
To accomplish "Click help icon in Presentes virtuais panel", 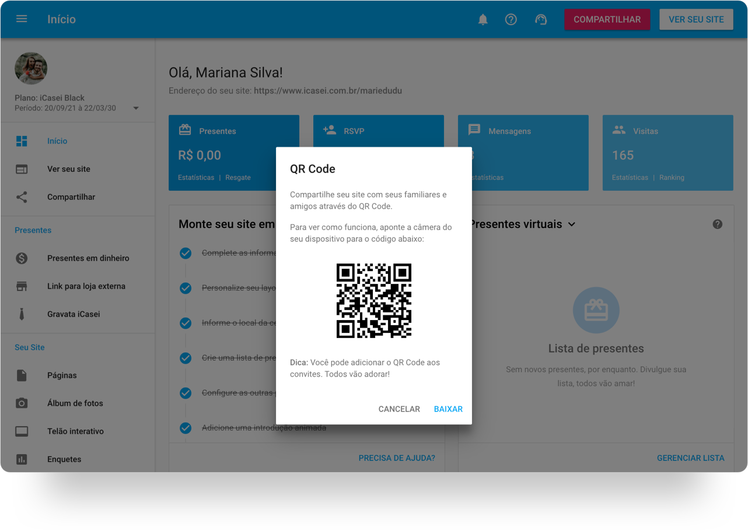I will (718, 224).
